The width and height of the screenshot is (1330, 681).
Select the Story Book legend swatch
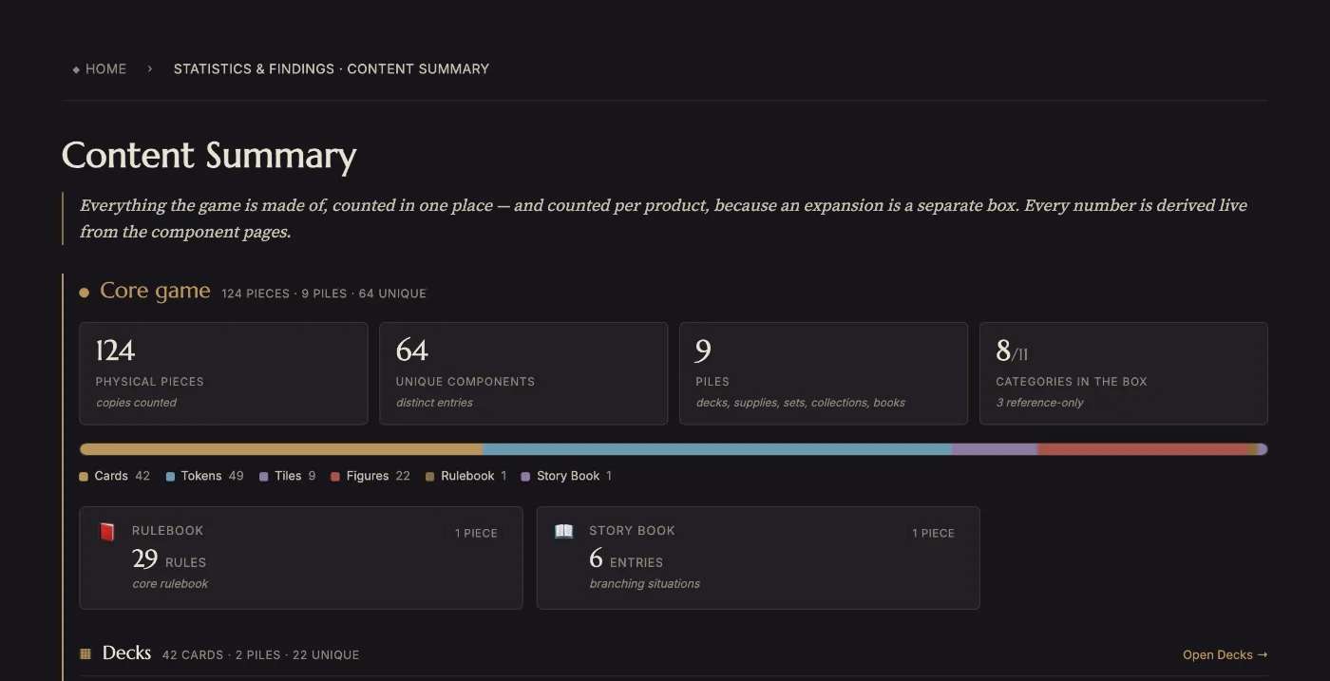(x=525, y=477)
